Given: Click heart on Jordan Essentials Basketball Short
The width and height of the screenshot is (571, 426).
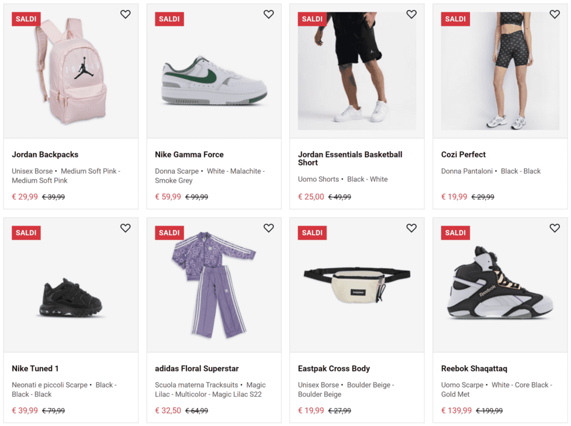Looking at the screenshot, I should [411, 15].
